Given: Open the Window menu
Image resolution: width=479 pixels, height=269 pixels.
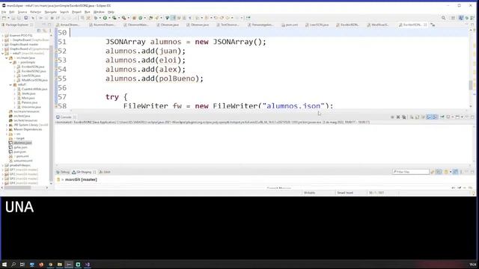Looking at the screenshot, I should pyautogui.click(x=99, y=12).
